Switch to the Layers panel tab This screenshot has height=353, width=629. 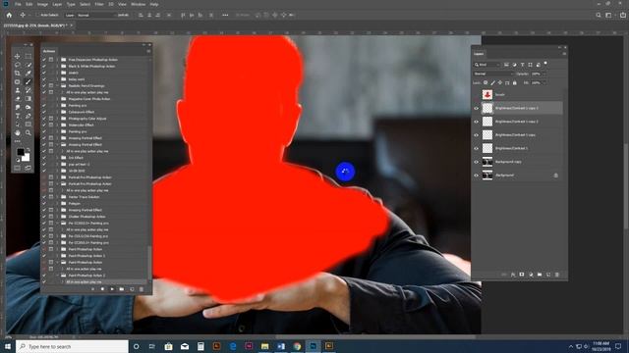[479, 54]
